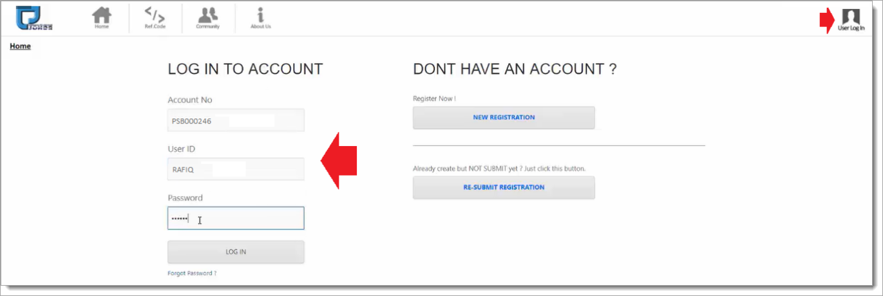Image resolution: width=883 pixels, height=296 pixels.
Task: Click the Home breadcrumb link
Action: 20,46
